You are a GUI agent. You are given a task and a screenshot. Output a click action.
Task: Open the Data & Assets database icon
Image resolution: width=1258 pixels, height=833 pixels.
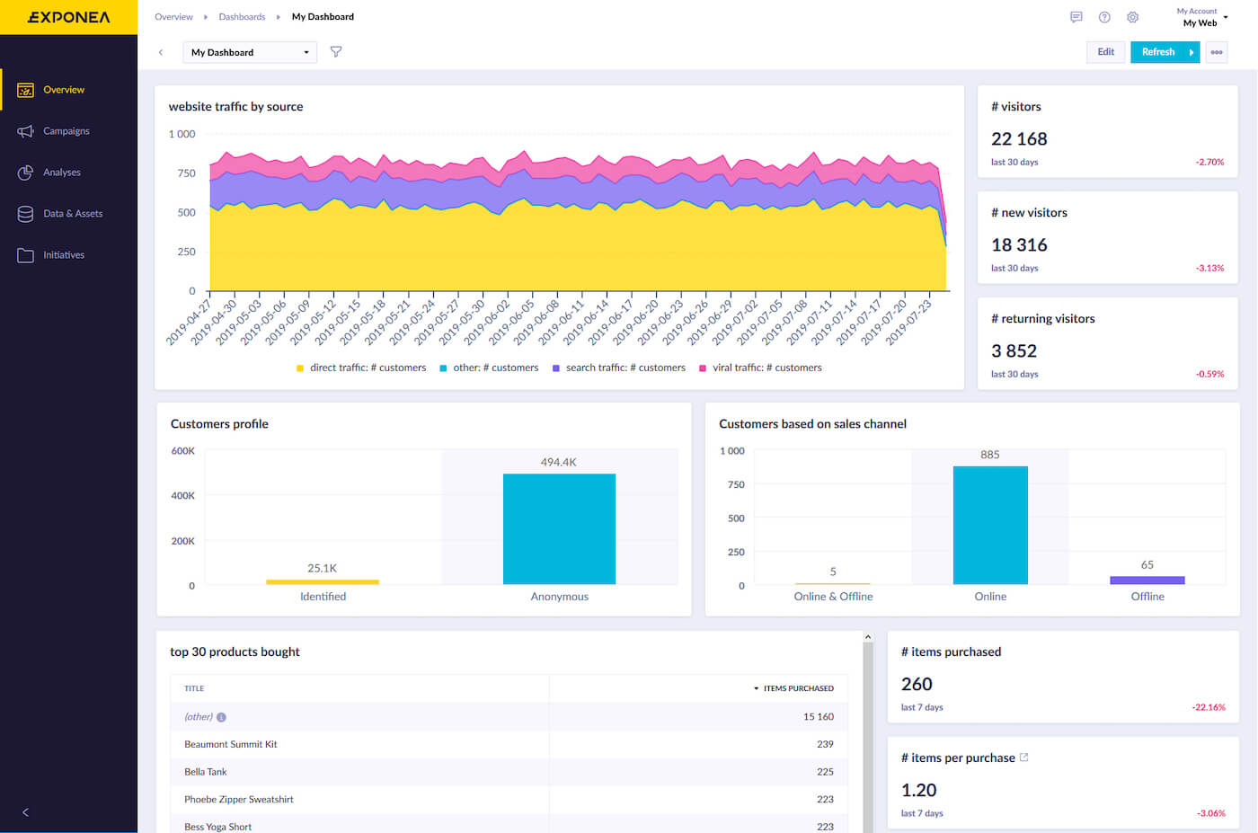click(x=25, y=214)
